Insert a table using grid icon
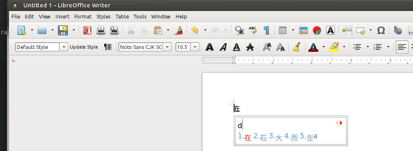 tap(283, 30)
